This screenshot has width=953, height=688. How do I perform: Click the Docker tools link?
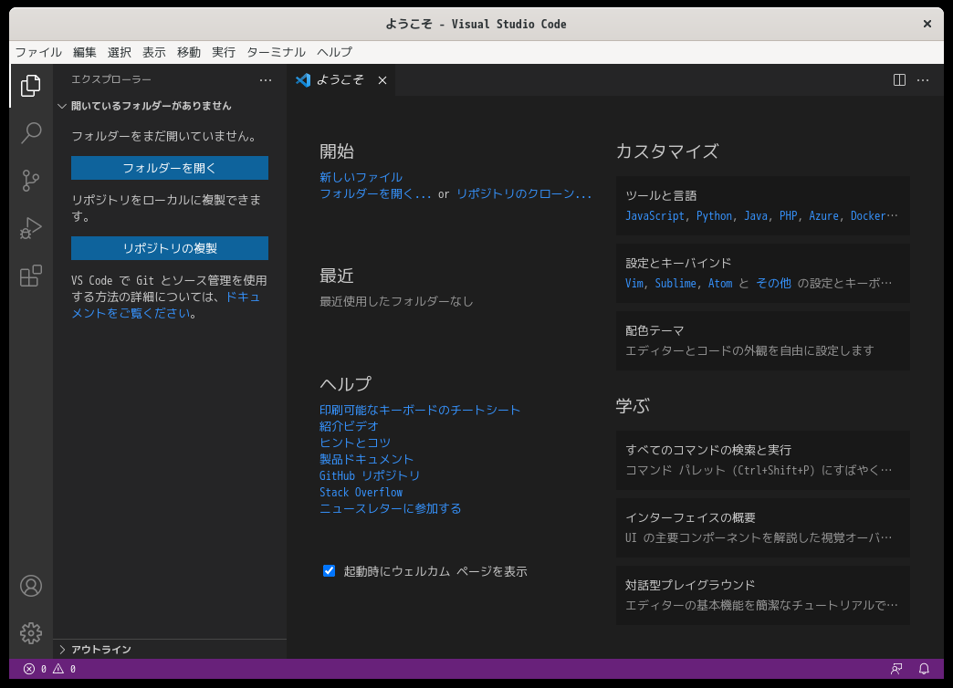point(868,216)
